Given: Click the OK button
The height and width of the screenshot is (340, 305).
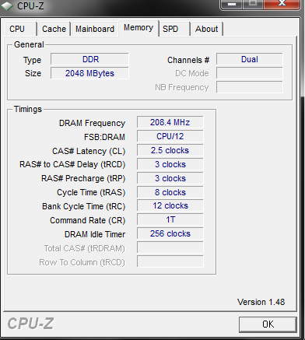Looking at the screenshot, I should 268,324.
